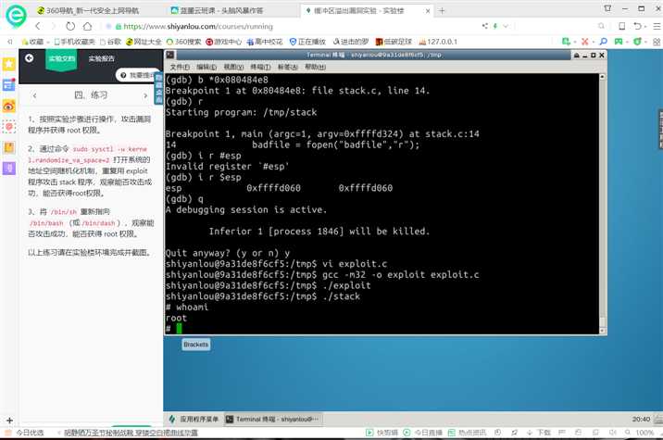
Task: Click the Weibo sidebar icon
Action: point(9,106)
